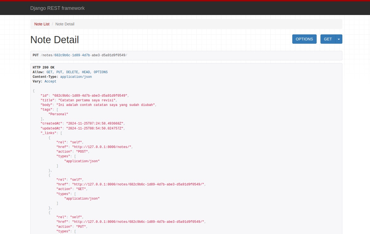This screenshot has height=234, width=370.
Task: Click the Allow header methods line
Action: click(x=70, y=72)
